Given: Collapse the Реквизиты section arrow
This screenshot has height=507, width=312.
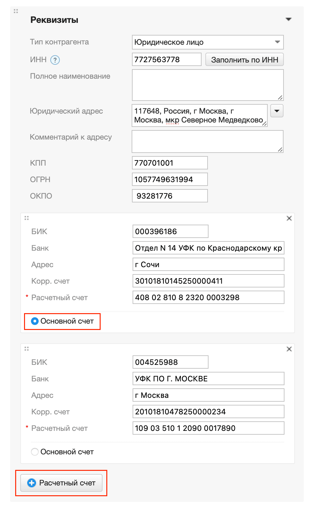Looking at the screenshot, I should click(x=288, y=19).
